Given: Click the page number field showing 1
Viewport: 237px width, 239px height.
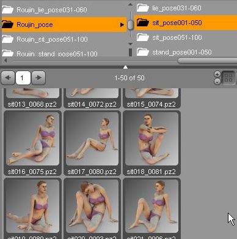Looking at the screenshot, I should [x=23, y=78].
